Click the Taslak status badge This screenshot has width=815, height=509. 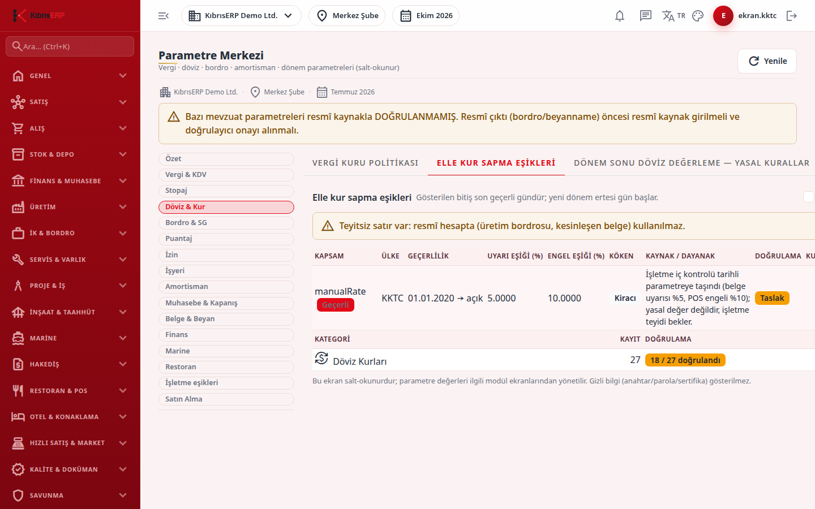coord(772,298)
